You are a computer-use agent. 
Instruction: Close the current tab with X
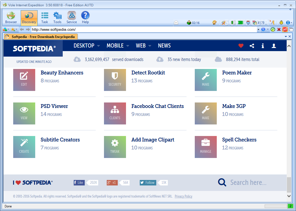pyautogui.click(x=290, y=36)
